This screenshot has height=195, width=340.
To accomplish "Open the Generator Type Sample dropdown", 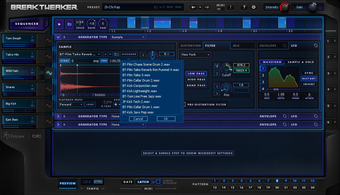I will coord(128,37).
